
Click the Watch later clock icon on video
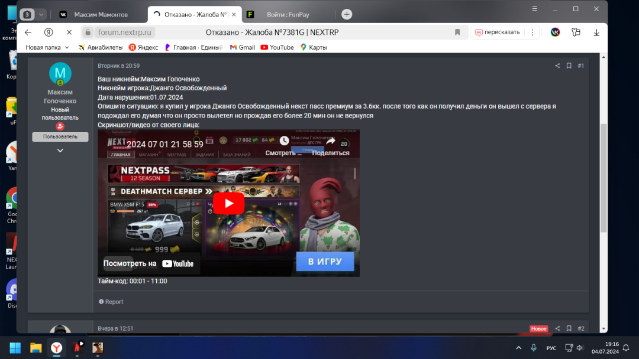pyautogui.click(x=284, y=141)
